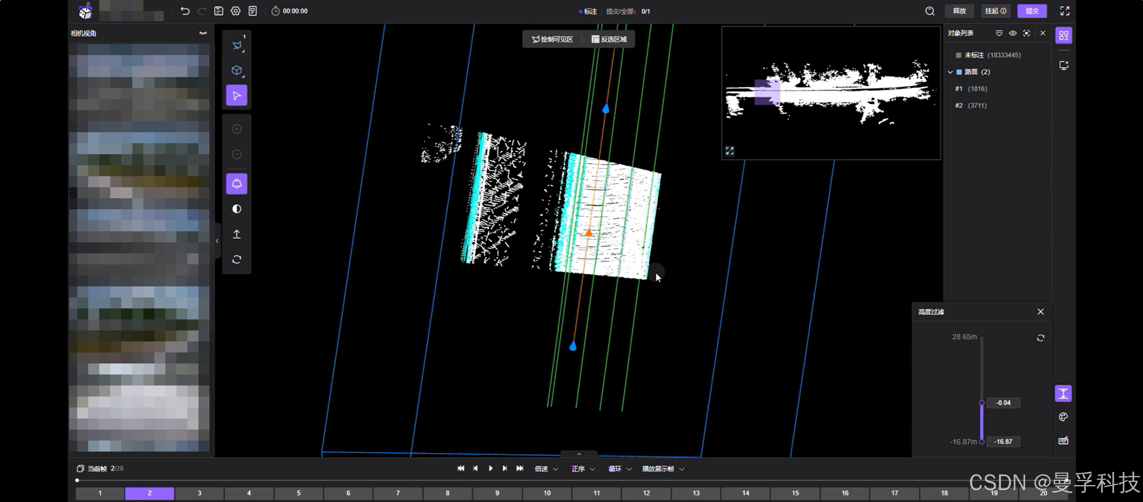This screenshot has height=502, width=1143.
Task: Toggle the 未标注 color checkbox
Action: pos(958,55)
